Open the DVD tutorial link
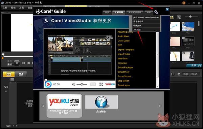 point(120,45)
